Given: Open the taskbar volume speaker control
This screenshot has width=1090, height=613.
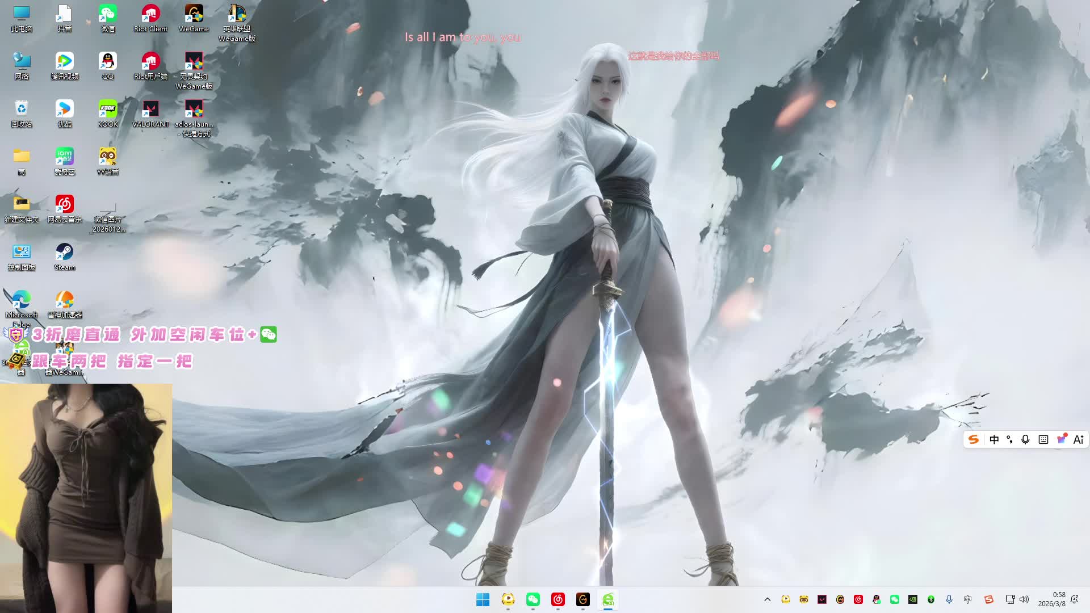Looking at the screenshot, I should click(x=1025, y=599).
